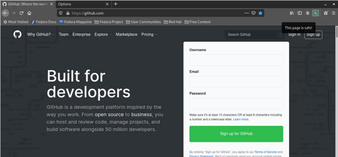The image size is (338, 157).
Task: Switch to the Options tab
Action: pos(83,4)
